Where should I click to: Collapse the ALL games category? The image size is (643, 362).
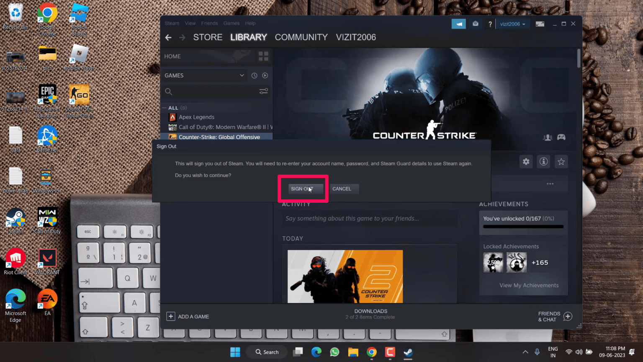(164, 108)
